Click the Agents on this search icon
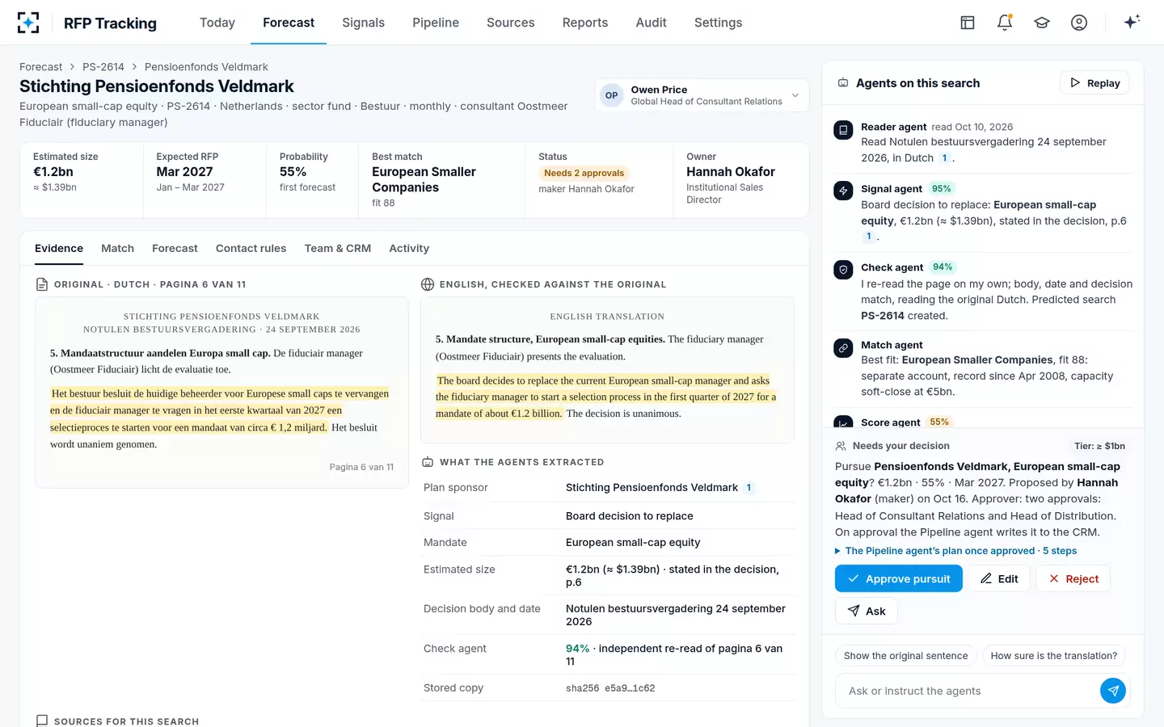The width and height of the screenshot is (1164, 727). click(x=843, y=83)
